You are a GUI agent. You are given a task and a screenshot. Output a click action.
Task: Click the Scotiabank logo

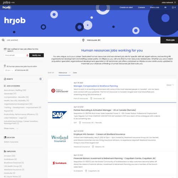point(60,163)
